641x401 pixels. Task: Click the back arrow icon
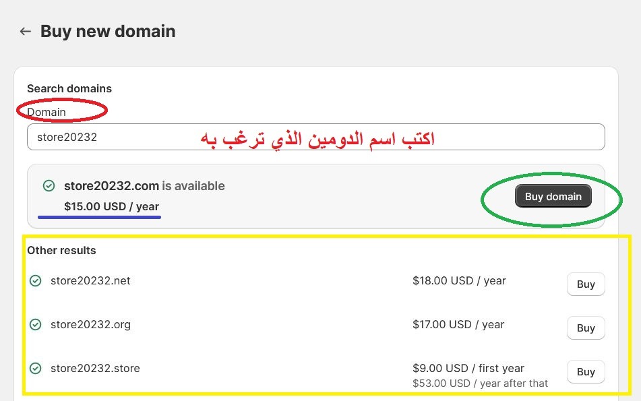pyautogui.click(x=26, y=32)
